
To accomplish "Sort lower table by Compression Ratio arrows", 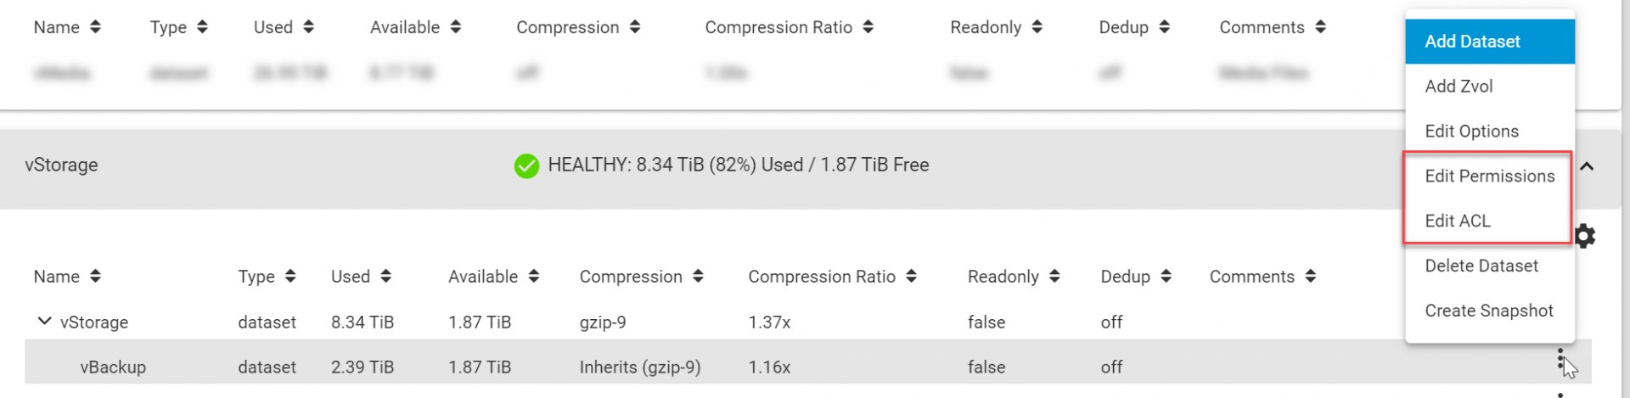I will point(911,277).
